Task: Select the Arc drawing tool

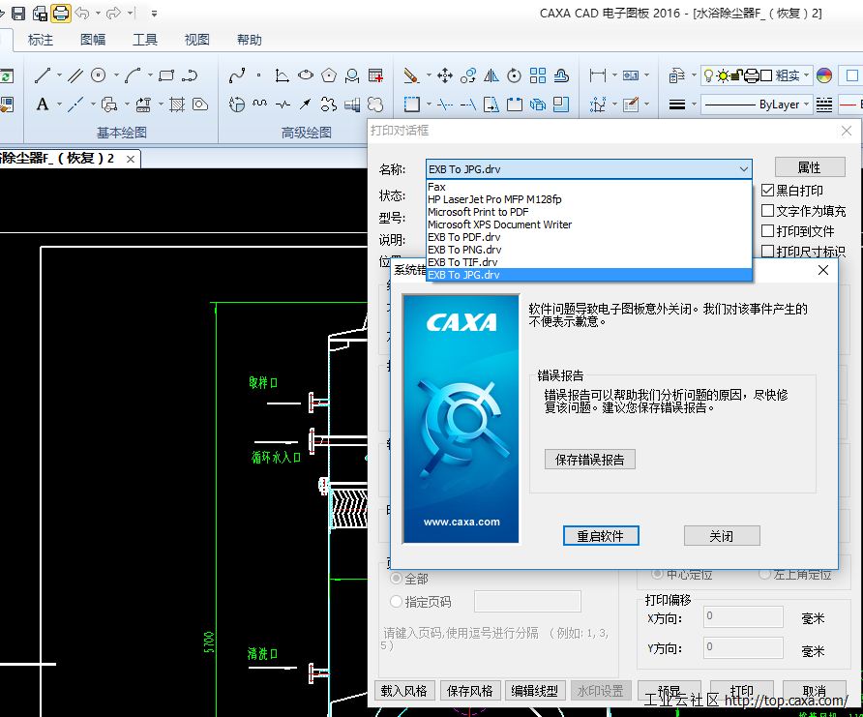Action: [x=133, y=75]
